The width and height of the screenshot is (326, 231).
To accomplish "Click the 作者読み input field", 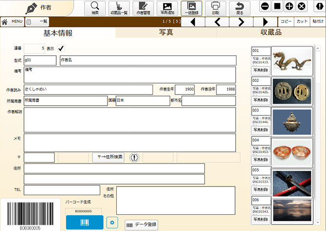I will click(x=88, y=90).
